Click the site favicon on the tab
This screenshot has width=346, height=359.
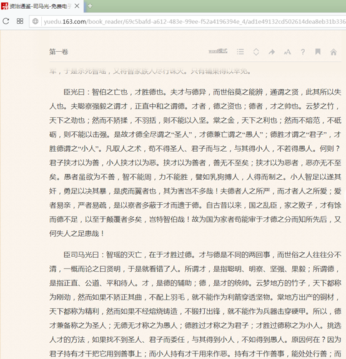point(4,6)
